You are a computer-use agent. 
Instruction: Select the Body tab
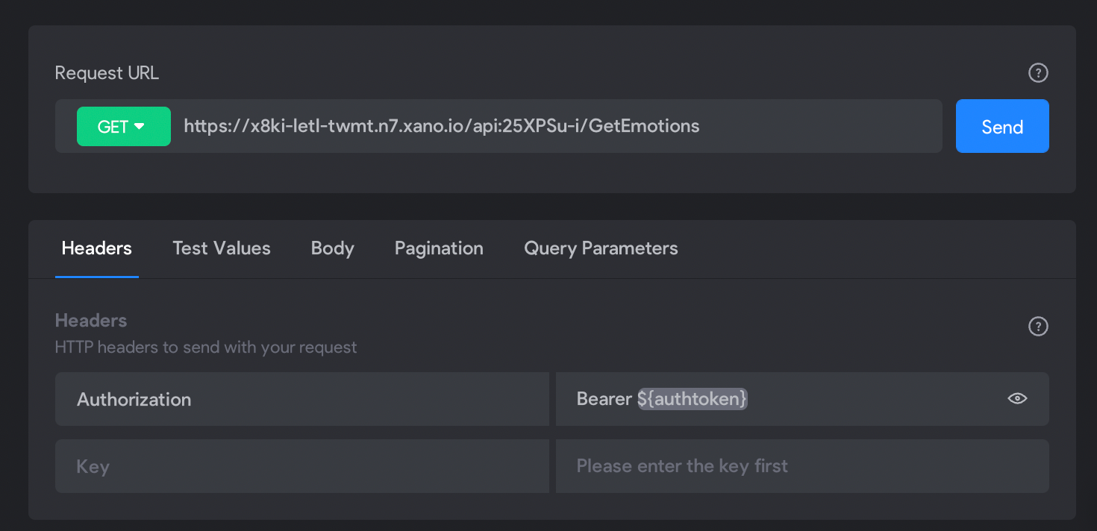(x=333, y=248)
